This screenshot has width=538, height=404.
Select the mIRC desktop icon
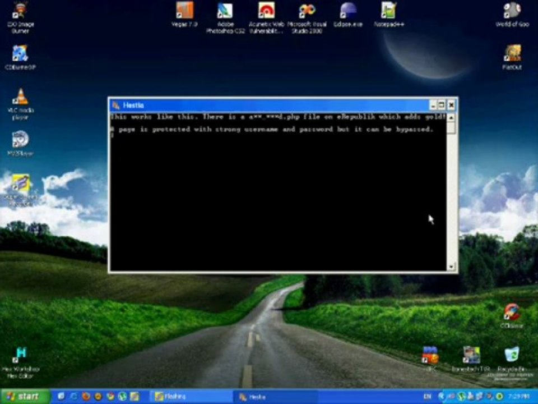430,359
